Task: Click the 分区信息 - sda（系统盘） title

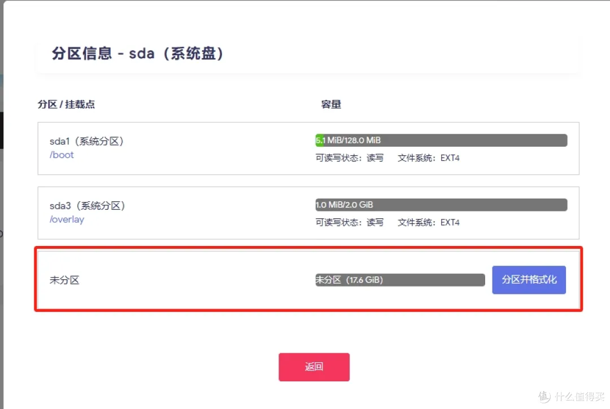Action: (x=138, y=54)
